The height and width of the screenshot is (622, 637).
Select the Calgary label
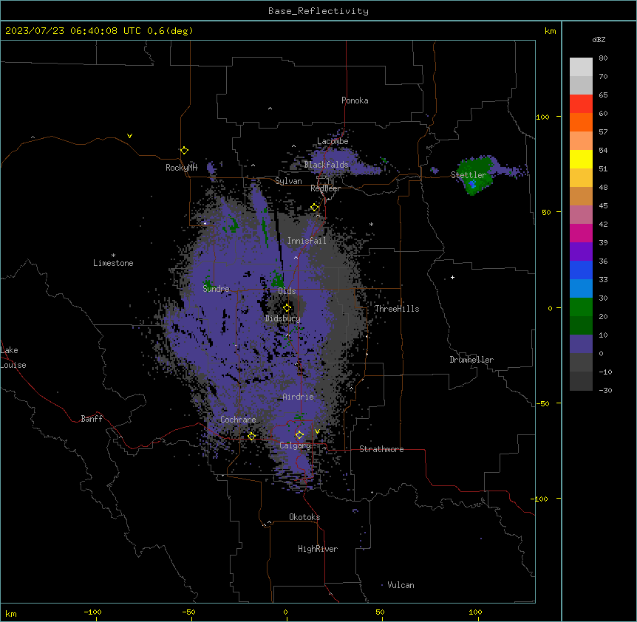295,445
